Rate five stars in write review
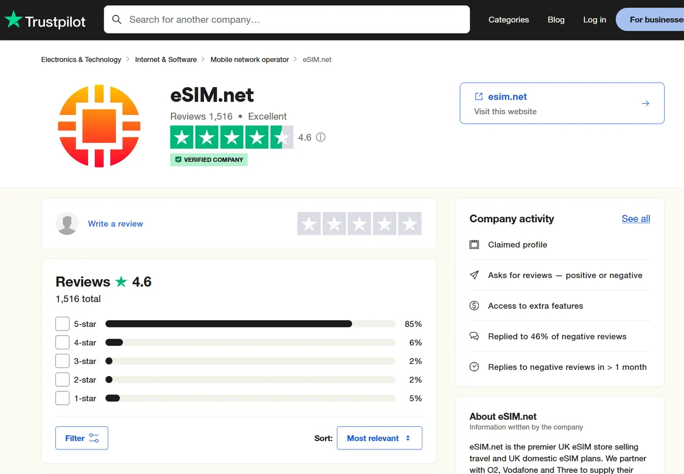The width and height of the screenshot is (684, 474). 410,224
